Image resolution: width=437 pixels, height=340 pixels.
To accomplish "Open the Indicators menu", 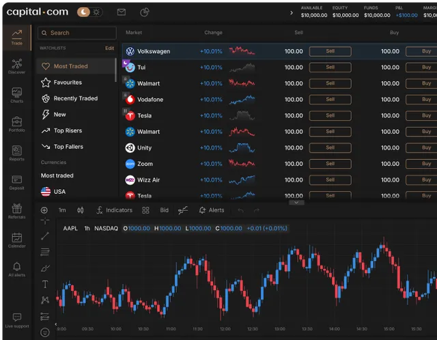I will pyautogui.click(x=114, y=210).
